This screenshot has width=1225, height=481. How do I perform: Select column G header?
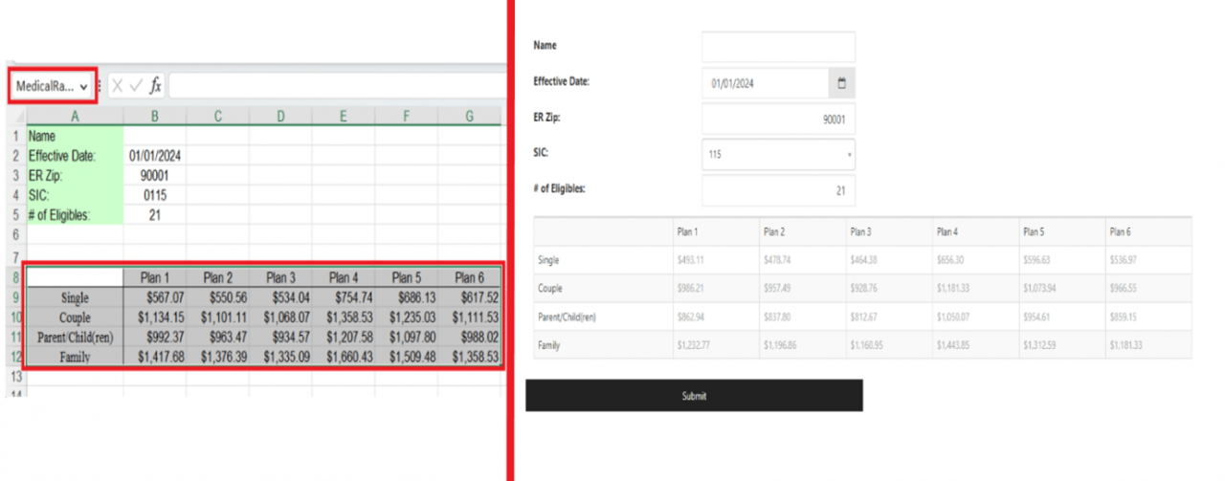pyautogui.click(x=469, y=116)
